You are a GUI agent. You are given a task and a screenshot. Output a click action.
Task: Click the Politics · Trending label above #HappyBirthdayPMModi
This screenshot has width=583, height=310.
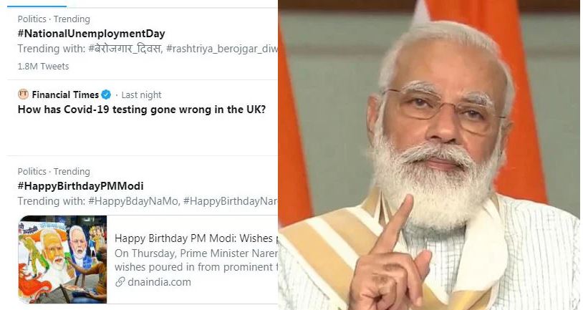[54, 172]
